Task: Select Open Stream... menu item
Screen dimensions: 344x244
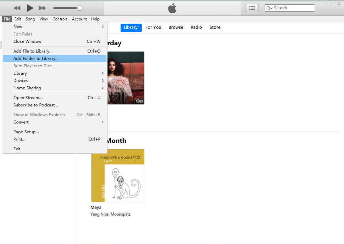Action: click(x=55, y=97)
